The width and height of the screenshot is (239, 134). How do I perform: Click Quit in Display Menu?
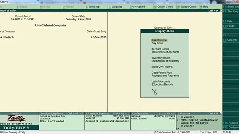point(154,90)
